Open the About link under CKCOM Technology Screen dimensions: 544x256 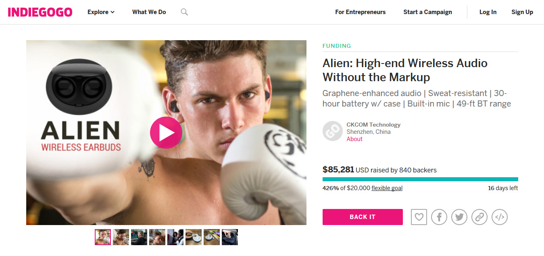click(x=354, y=139)
